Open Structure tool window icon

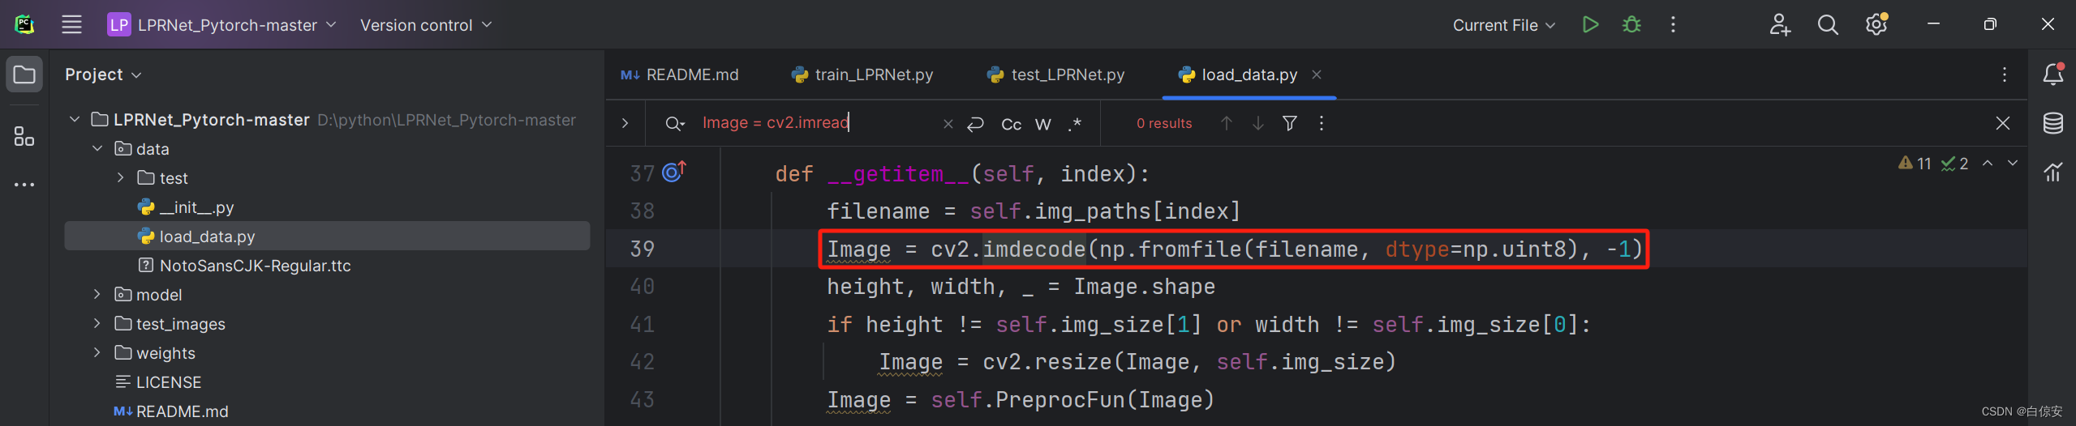click(24, 136)
